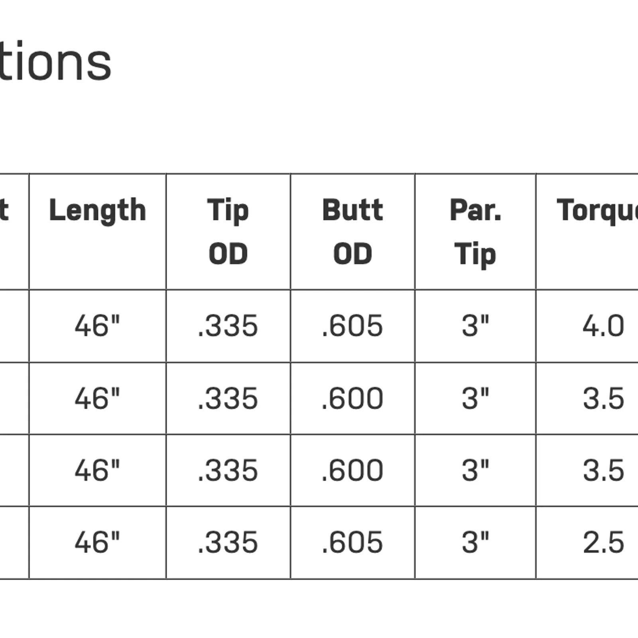Click the first row 46" length cell
This screenshot has width=638, height=638.
coord(97,326)
